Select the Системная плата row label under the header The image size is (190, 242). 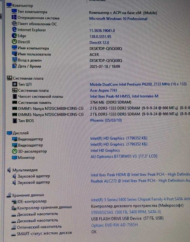33,91
